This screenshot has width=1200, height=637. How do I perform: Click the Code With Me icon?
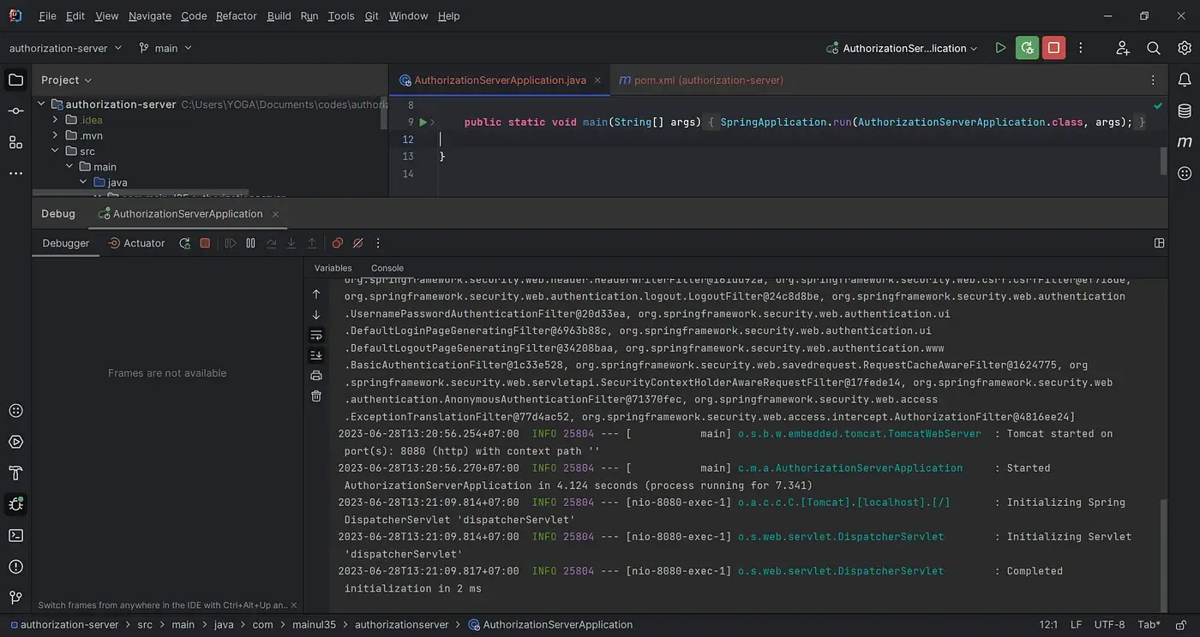1123,48
